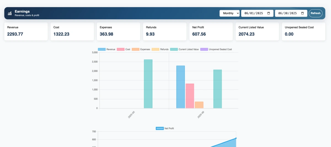Toggle Revenue series in the chart legend
Viewport: 331px width, 147px height.
(x=106, y=49)
